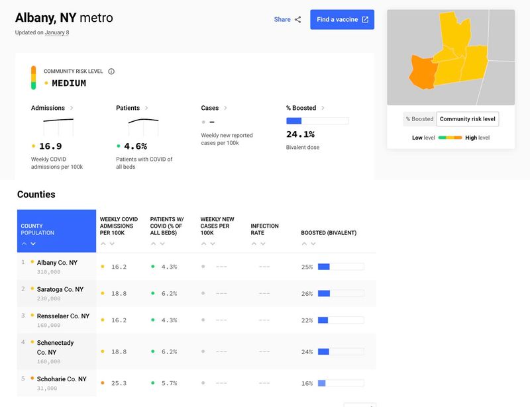530x407 pixels.
Task: Click Boosted (Bivalent) column header
Action: click(329, 233)
